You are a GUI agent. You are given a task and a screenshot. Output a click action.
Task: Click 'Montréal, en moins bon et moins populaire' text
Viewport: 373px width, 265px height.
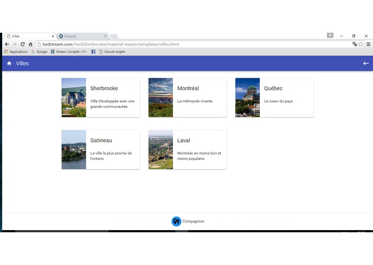coord(199,156)
